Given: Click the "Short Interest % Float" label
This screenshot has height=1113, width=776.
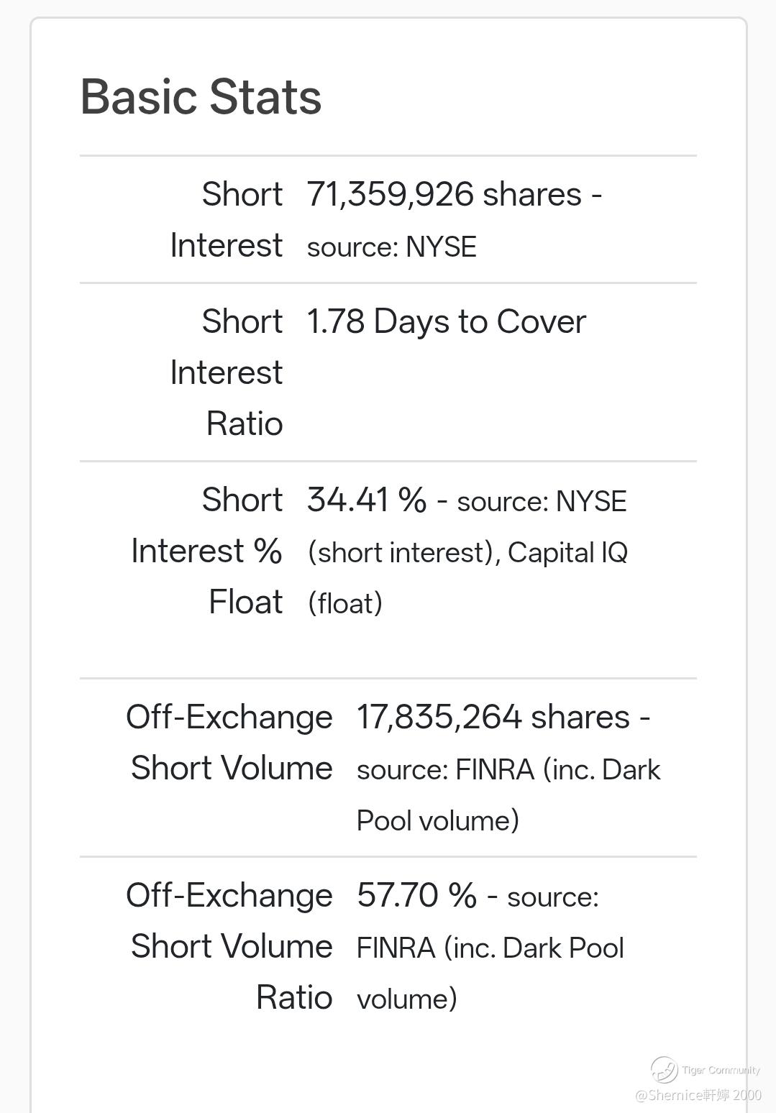Looking at the screenshot, I should point(207,551).
